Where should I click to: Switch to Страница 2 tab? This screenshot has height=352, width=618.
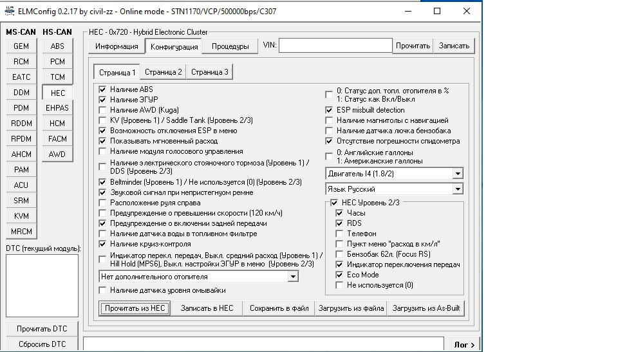point(163,71)
